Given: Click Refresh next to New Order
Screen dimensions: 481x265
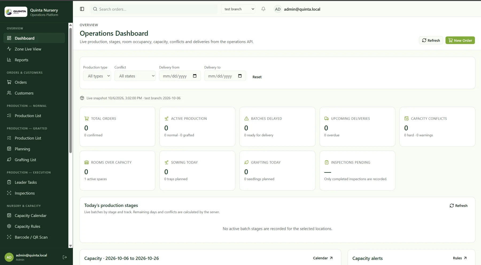Looking at the screenshot, I should tap(431, 40).
